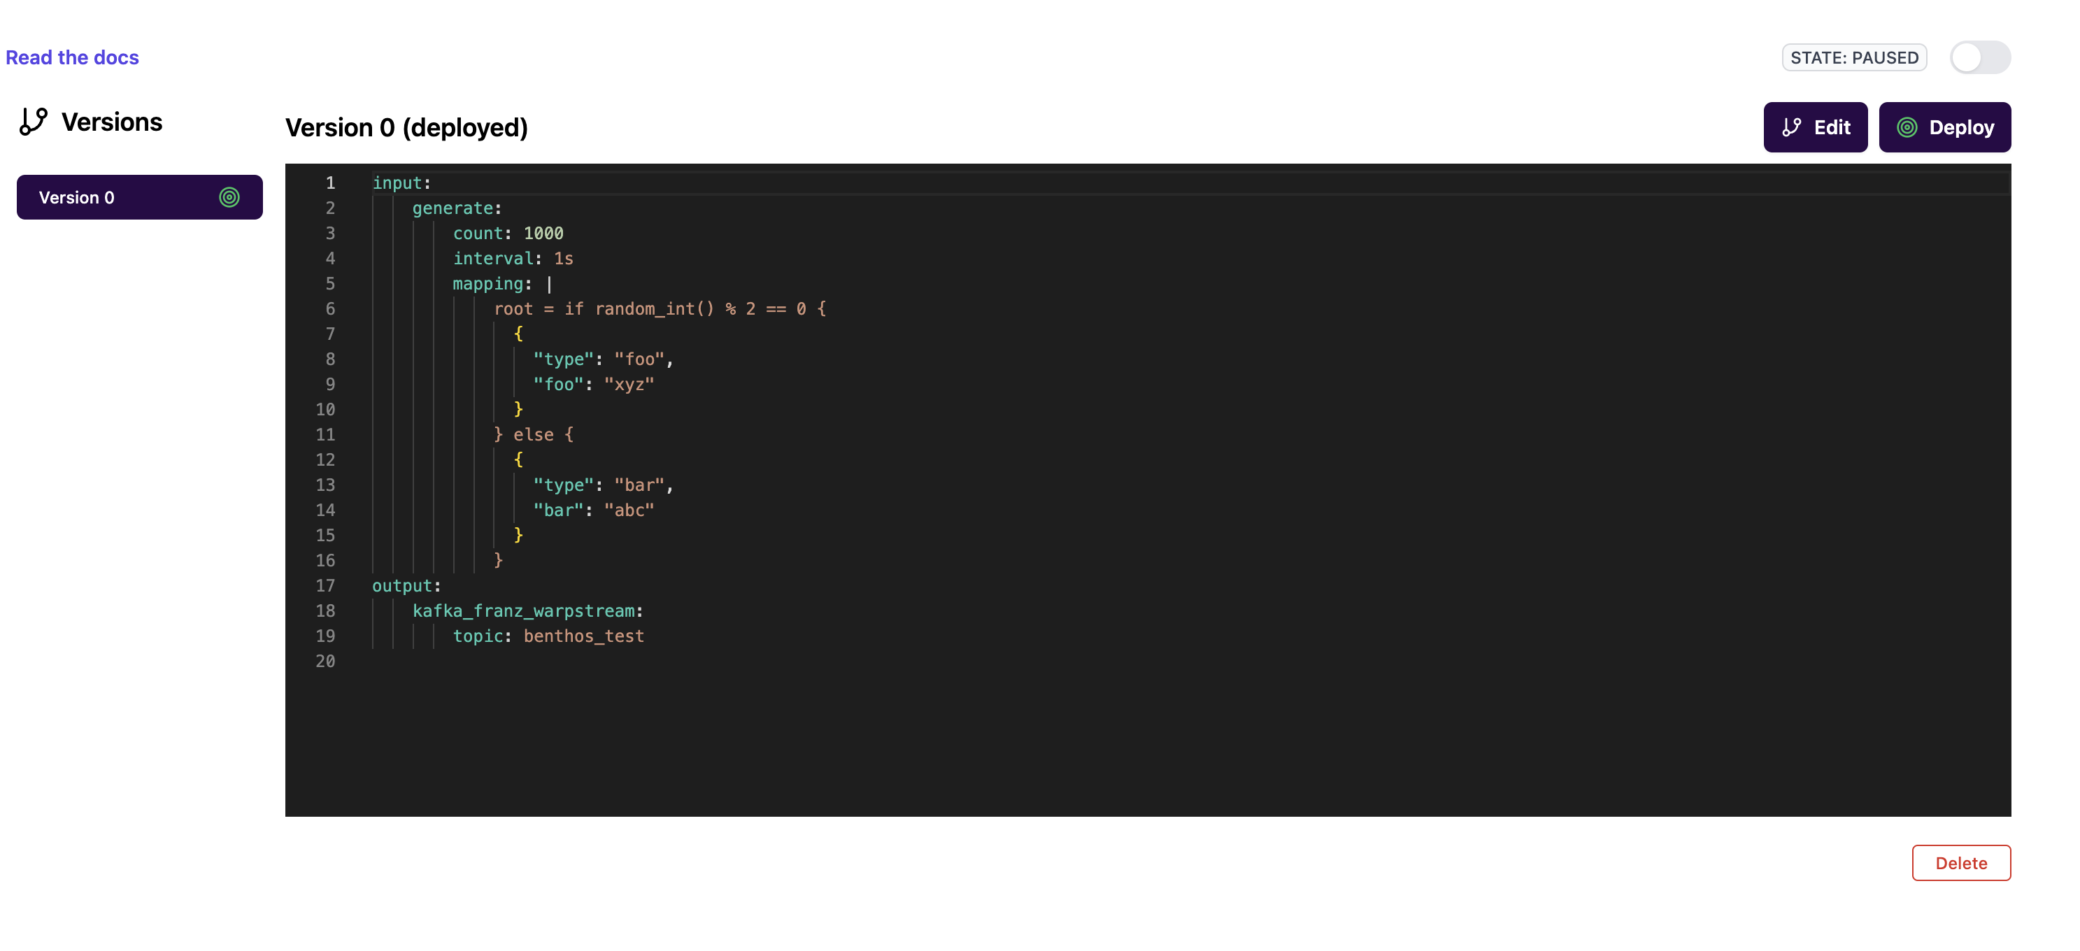Click the count value 1000 in editor
The width and height of the screenshot is (2080, 951).
pyautogui.click(x=543, y=234)
